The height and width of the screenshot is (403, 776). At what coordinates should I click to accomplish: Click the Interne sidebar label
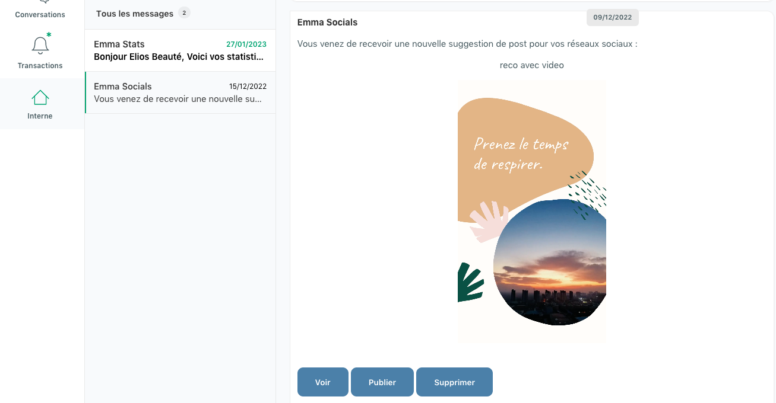click(40, 116)
